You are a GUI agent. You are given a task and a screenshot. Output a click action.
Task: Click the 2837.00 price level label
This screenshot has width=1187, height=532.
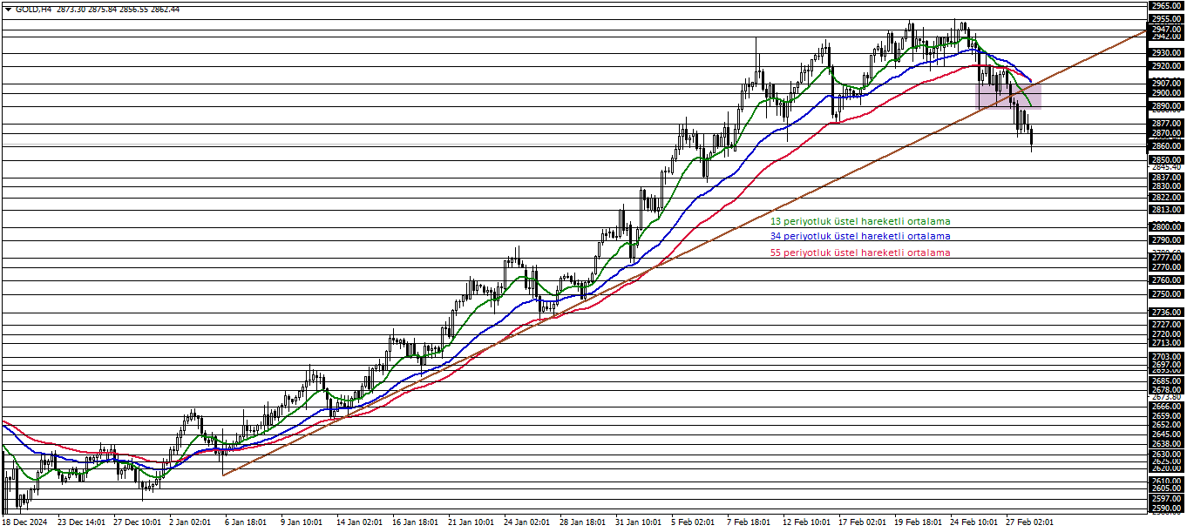1165,177
